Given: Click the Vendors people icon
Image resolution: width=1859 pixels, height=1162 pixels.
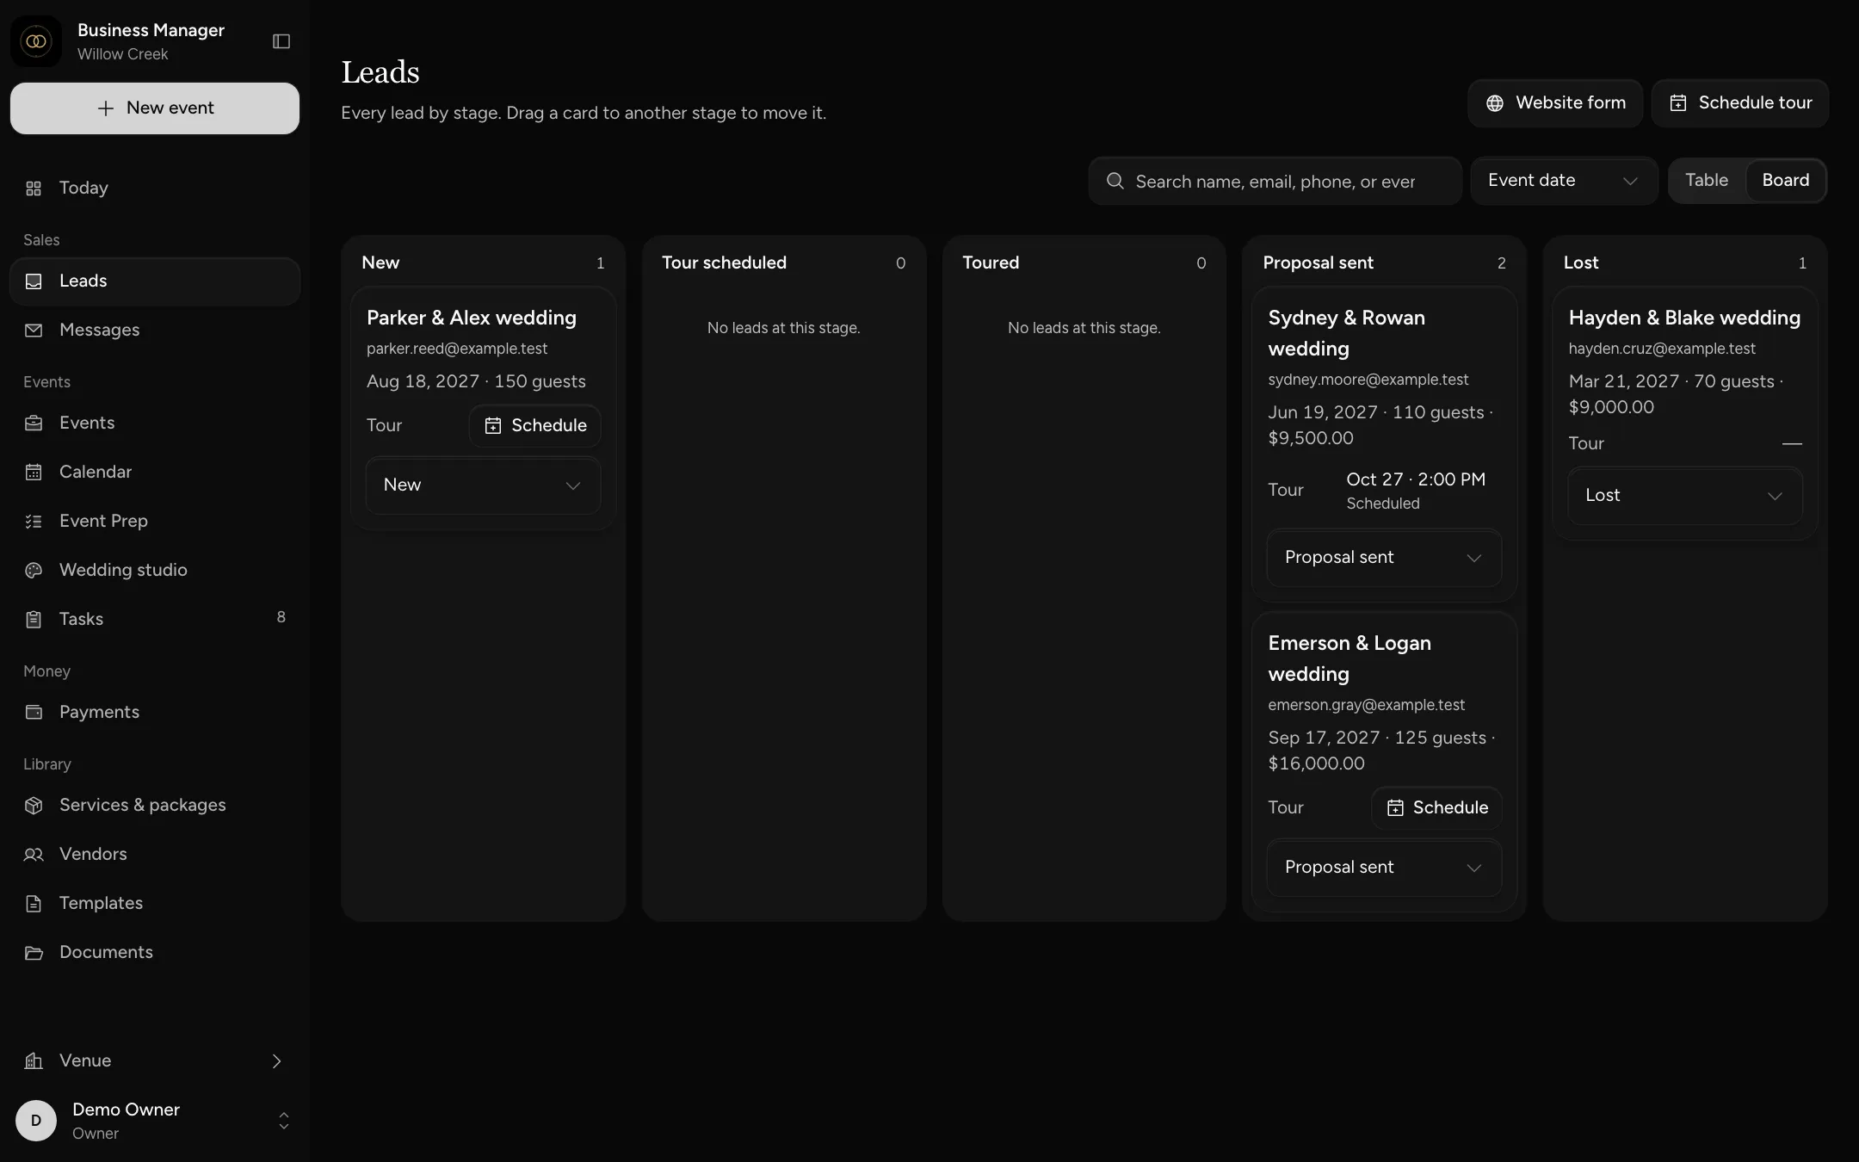Looking at the screenshot, I should tap(34, 855).
